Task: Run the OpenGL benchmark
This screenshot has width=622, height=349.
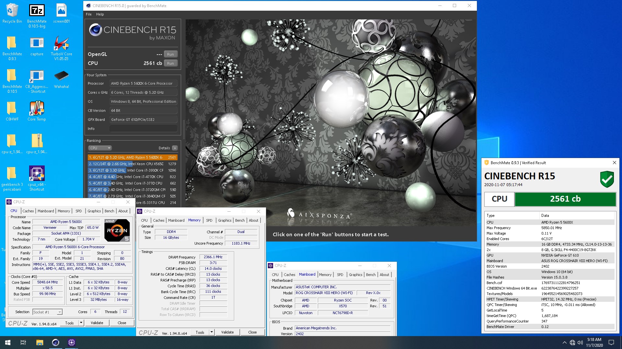Action: tap(170, 54)
